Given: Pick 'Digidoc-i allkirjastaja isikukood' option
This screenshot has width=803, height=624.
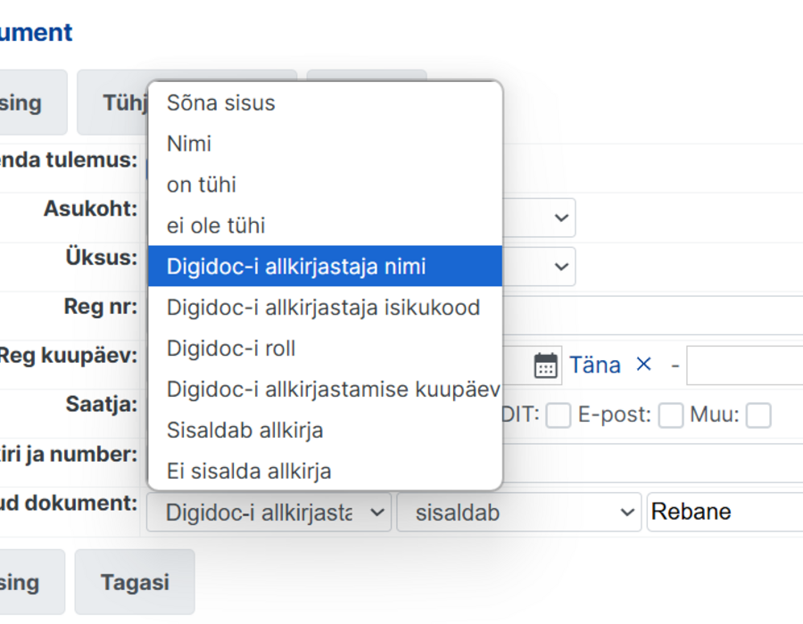Looking at the screenshot, I should [325, 308].
